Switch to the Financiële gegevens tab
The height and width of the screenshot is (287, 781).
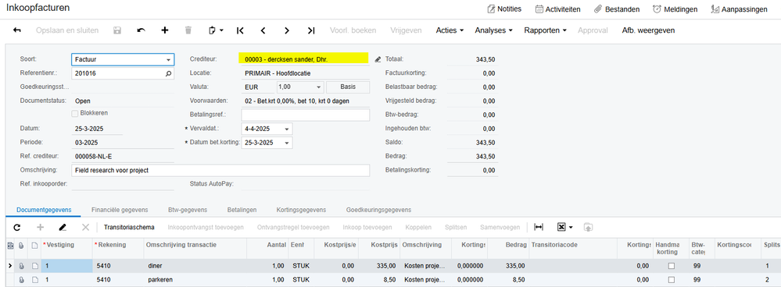tap(120, 210)
